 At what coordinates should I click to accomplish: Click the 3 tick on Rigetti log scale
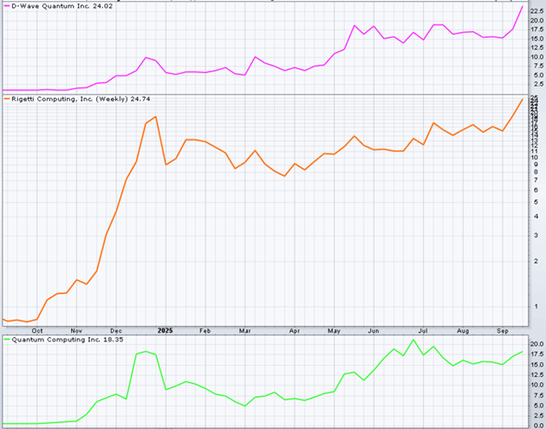[536, 236]
